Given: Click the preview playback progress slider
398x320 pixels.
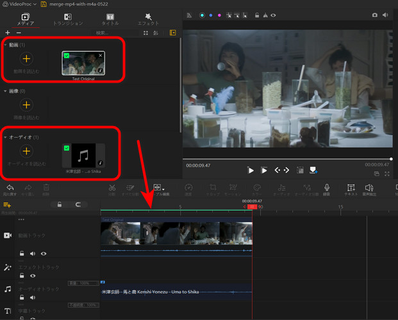Looking at the screenshot, I should [288, 159].
